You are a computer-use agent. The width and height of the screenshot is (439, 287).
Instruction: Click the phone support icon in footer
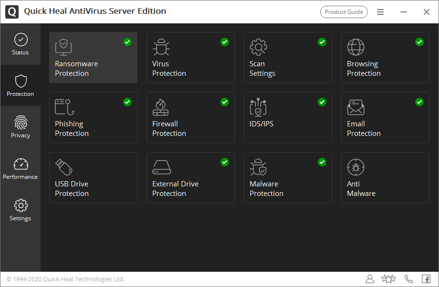[x=409, y=279]
